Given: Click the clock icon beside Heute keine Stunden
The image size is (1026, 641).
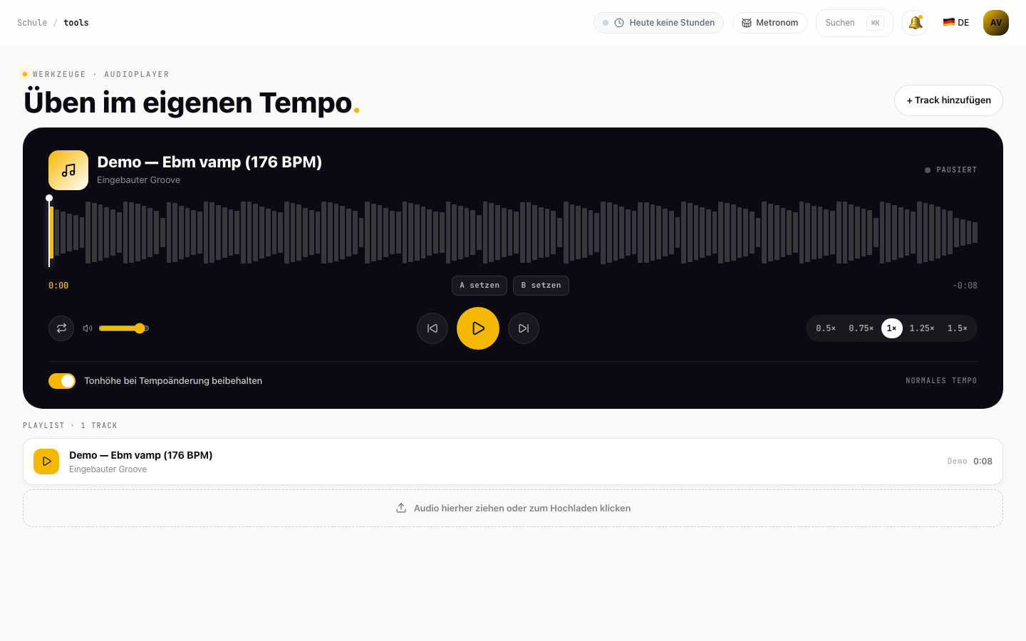Looking at the screenshot, I should [x=619, y=23].
